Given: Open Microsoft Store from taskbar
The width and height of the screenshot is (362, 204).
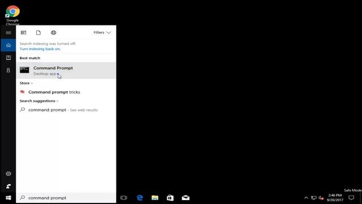Looking at the screenshot, I should click(170, 198).
